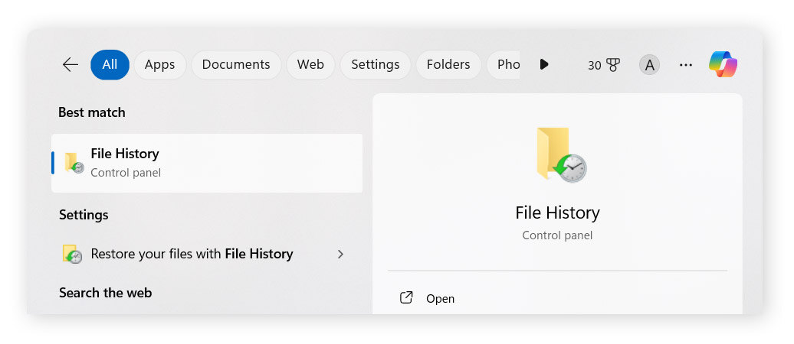Click the Control panel subtitle in preview pane
794x344 pixels.
(557, 235)
